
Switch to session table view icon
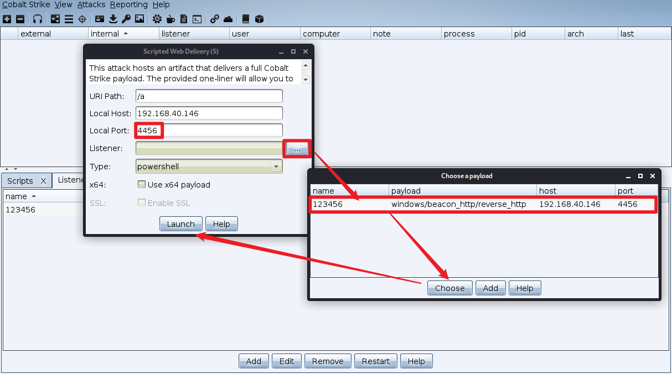point(69,19)
